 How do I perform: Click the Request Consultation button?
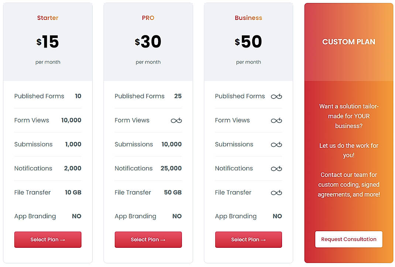point(348,239)
